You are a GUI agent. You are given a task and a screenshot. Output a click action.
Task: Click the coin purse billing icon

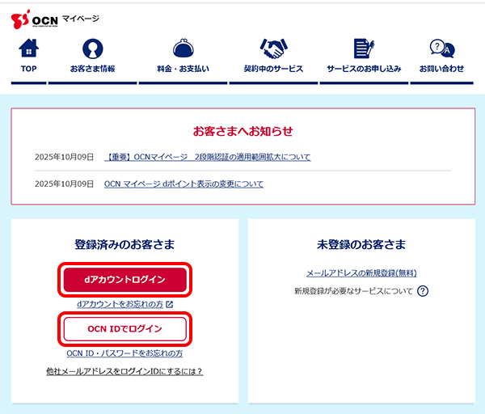pos(183,49)
